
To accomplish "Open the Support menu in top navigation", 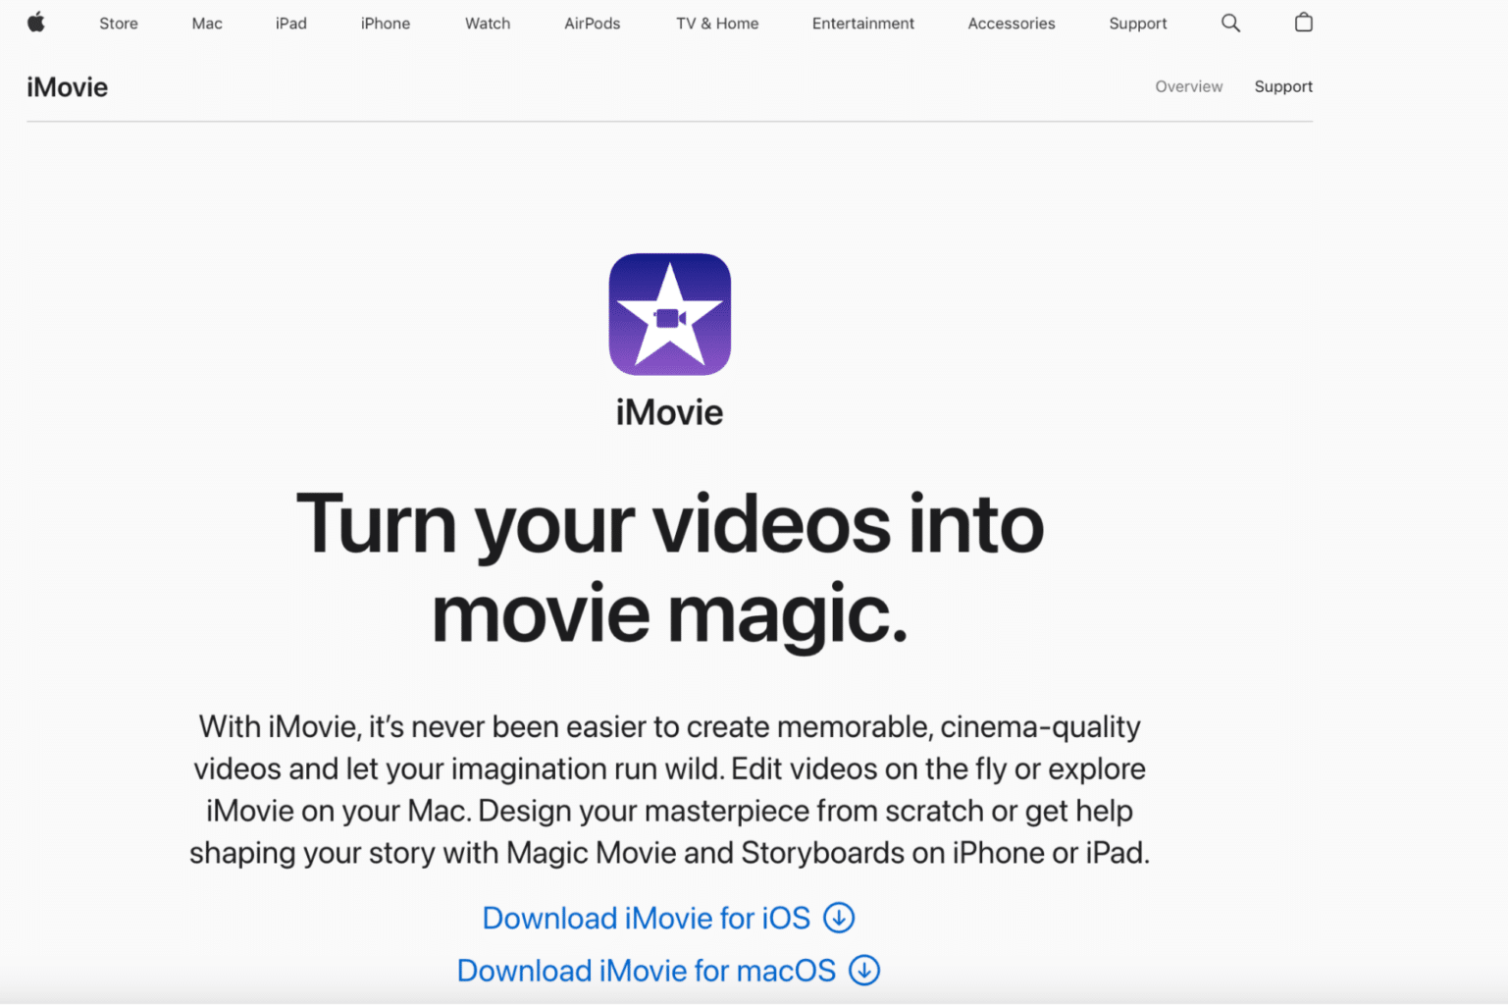I will click(x=1138, y=24).
